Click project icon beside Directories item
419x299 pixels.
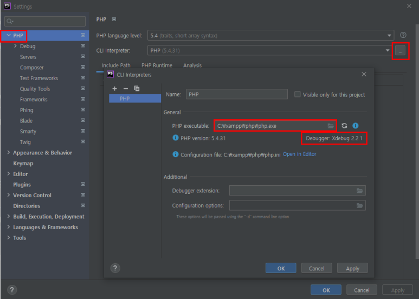tap(83, 206)
